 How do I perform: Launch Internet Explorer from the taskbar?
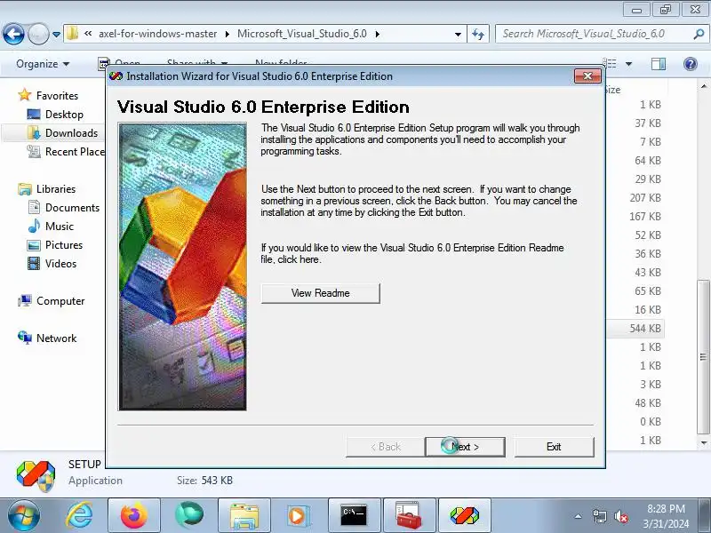[79, 516]
